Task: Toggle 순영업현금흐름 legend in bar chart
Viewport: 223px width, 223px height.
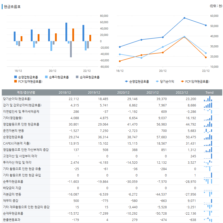Action: (26, 77)
